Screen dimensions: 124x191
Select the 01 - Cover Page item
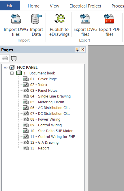[x=44, y=79]
